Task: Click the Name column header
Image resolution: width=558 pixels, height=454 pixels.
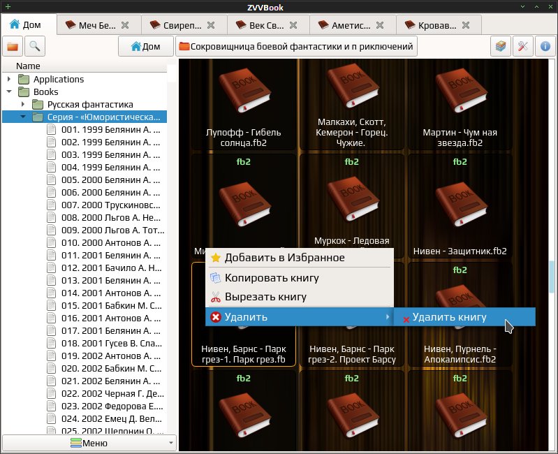Action: click(x=85, y=66)
